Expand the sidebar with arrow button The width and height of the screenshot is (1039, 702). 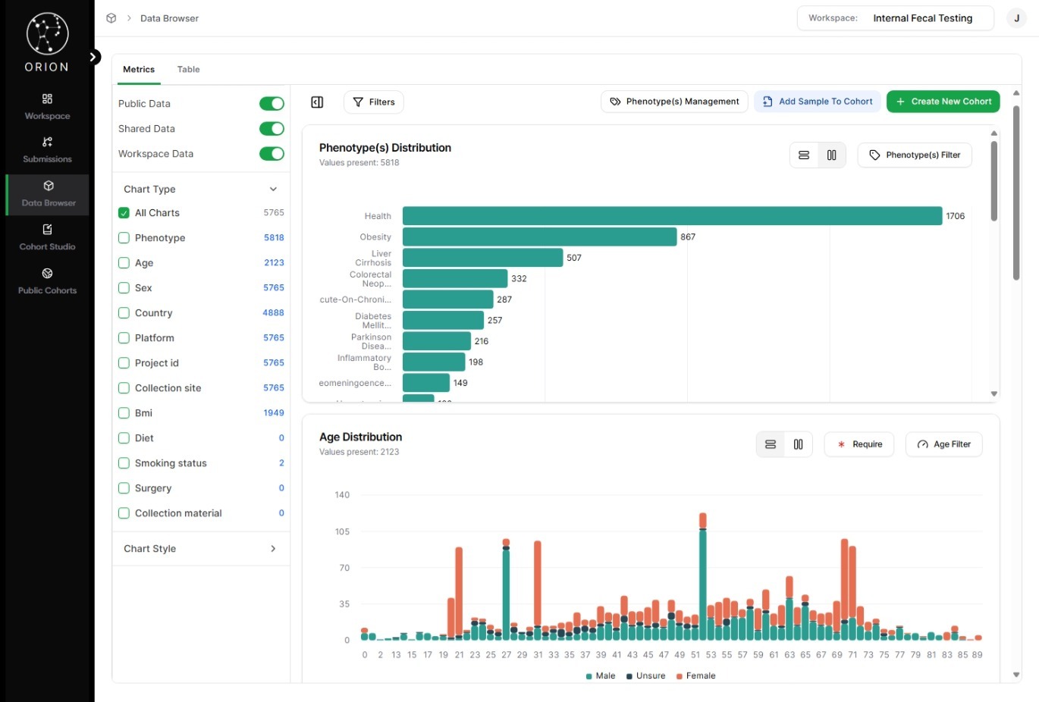[x=93, y=57]
